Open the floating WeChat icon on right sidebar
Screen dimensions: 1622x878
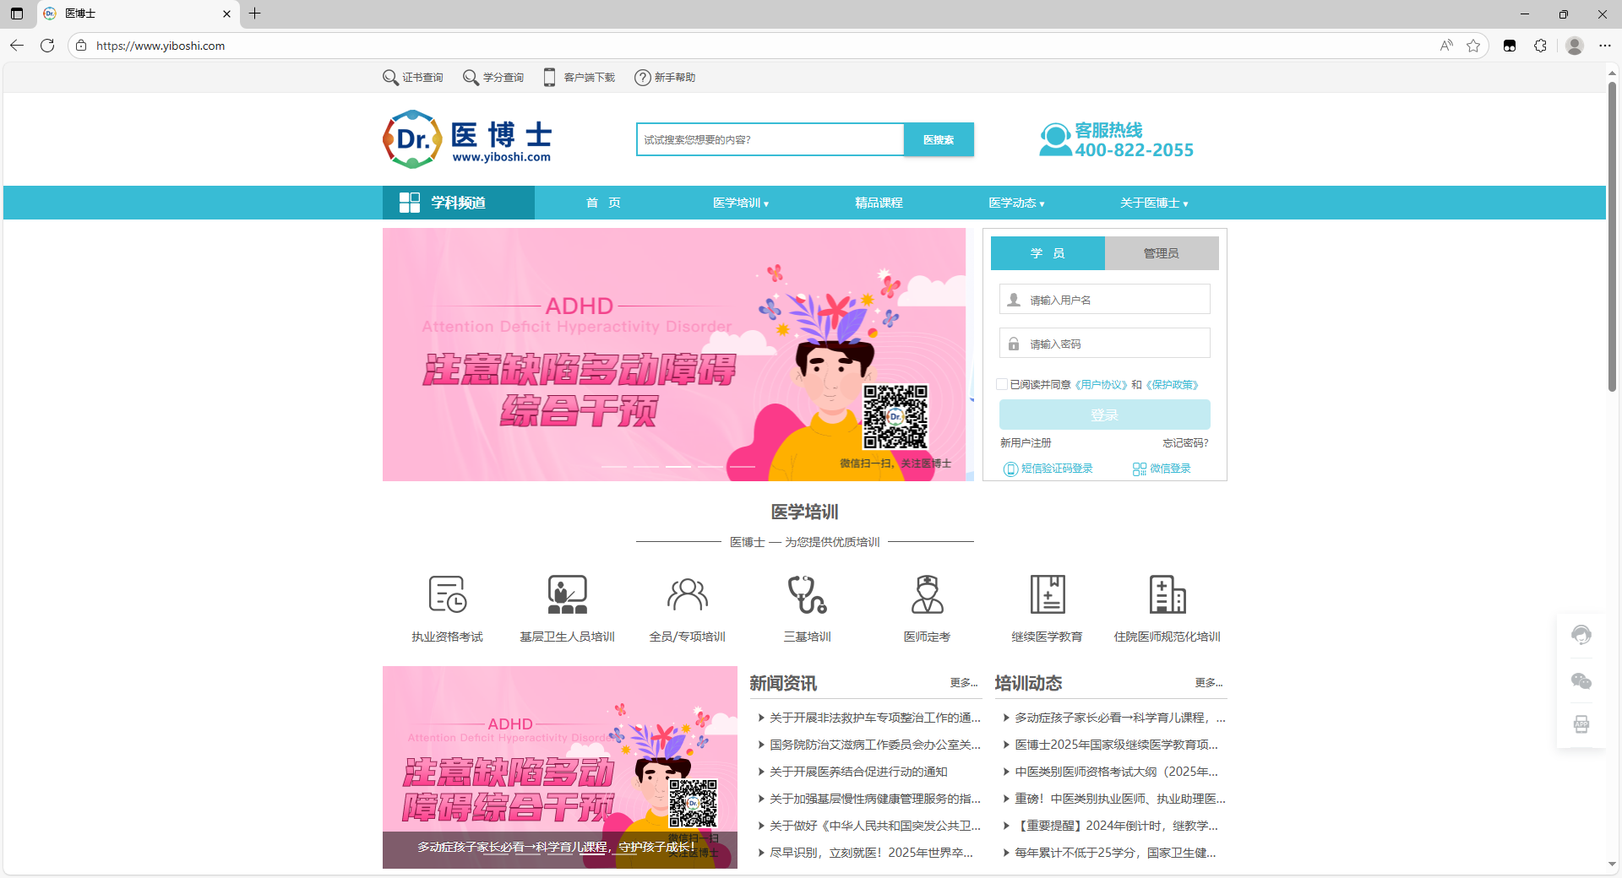coord(1581,681)
